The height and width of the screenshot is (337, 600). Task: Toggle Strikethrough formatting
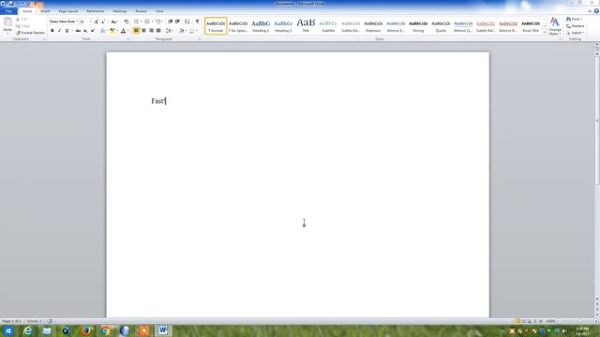coord(78,31)
